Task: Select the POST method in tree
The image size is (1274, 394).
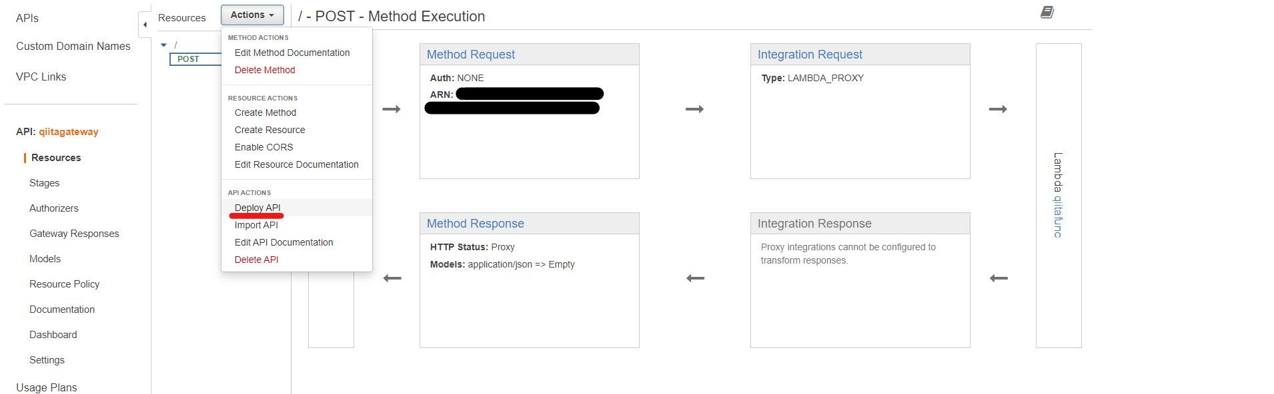Action: coord(189,59)
